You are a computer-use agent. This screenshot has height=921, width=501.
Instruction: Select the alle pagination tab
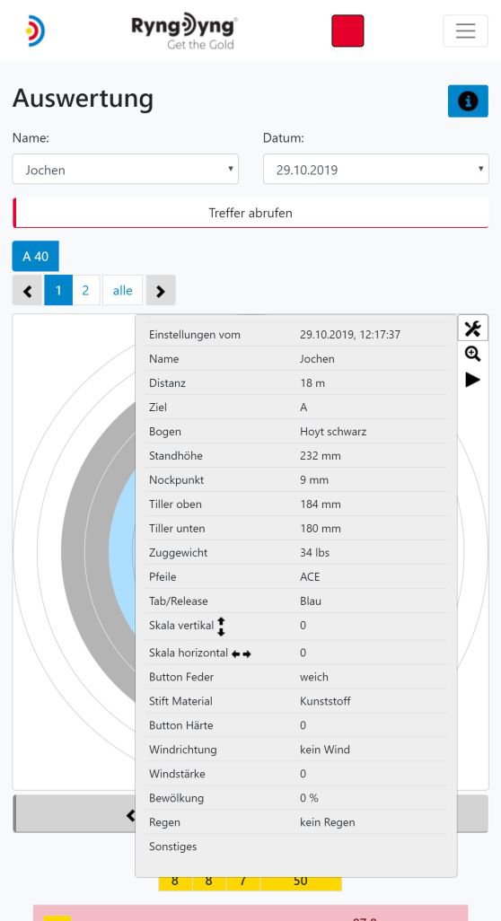[x=122, y=290]
